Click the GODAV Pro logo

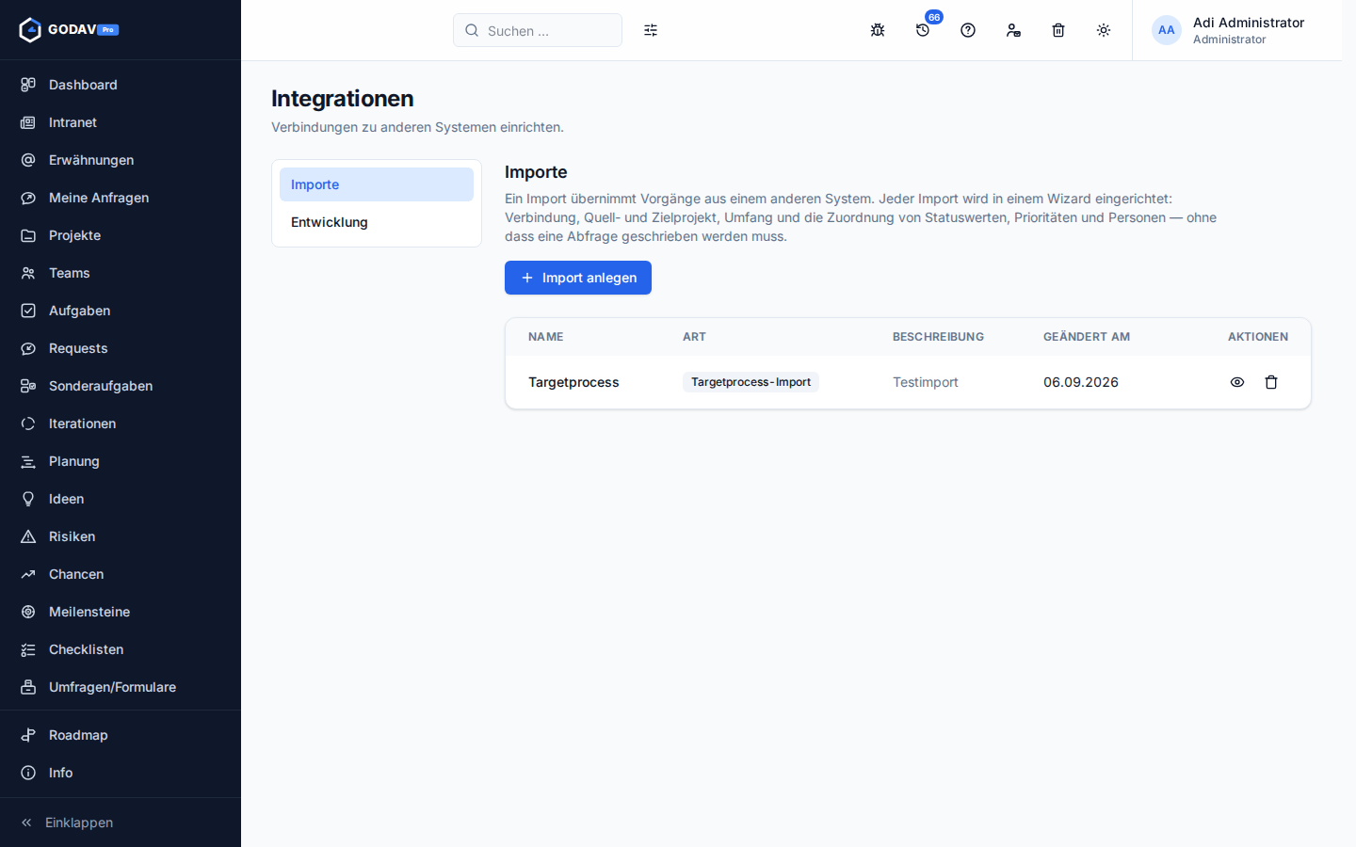[x=69, y=30]
